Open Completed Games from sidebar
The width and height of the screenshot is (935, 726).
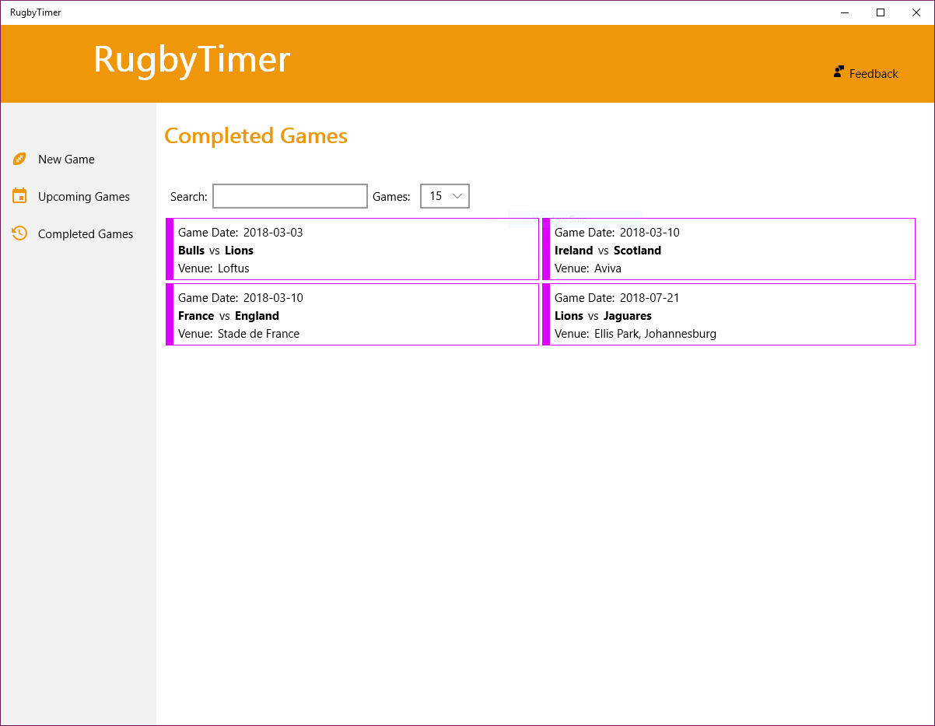(x=86, y=234)
